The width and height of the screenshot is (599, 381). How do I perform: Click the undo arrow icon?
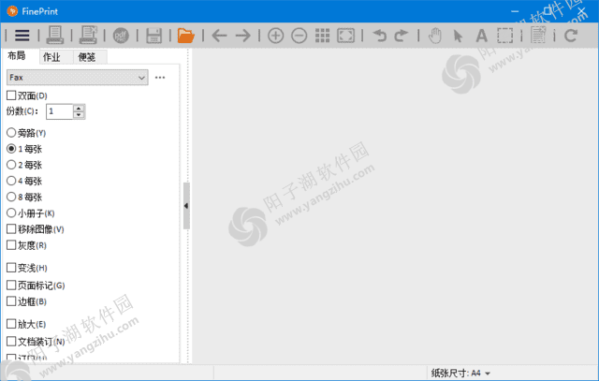[380, 36]
